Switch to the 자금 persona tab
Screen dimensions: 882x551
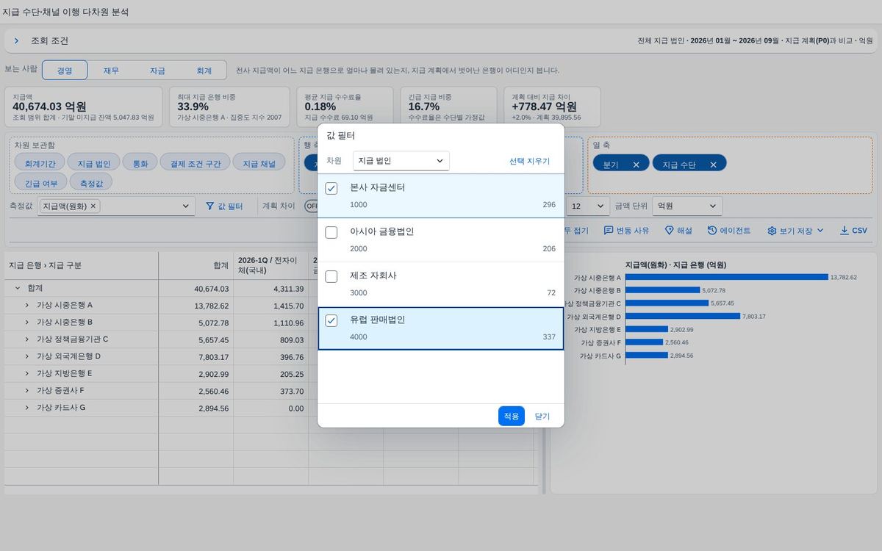157,71
